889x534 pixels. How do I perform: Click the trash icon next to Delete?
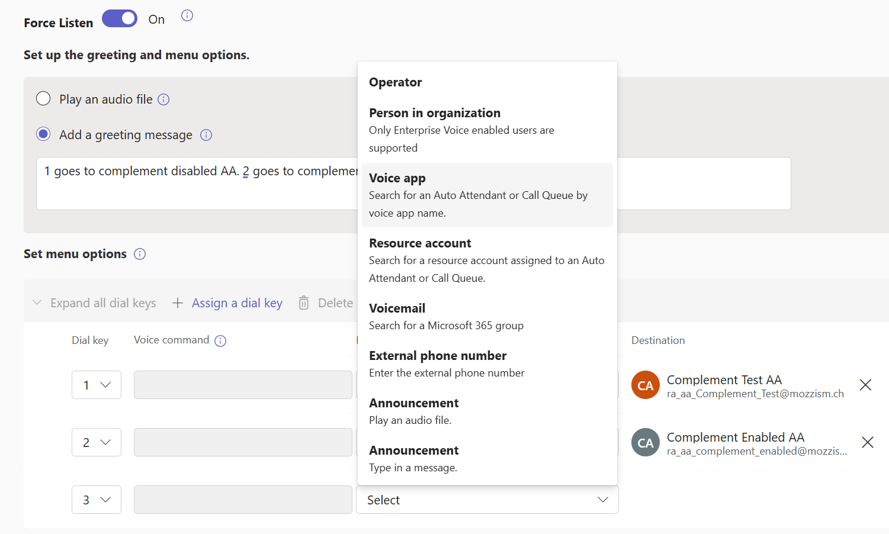[x=304, y=303]
